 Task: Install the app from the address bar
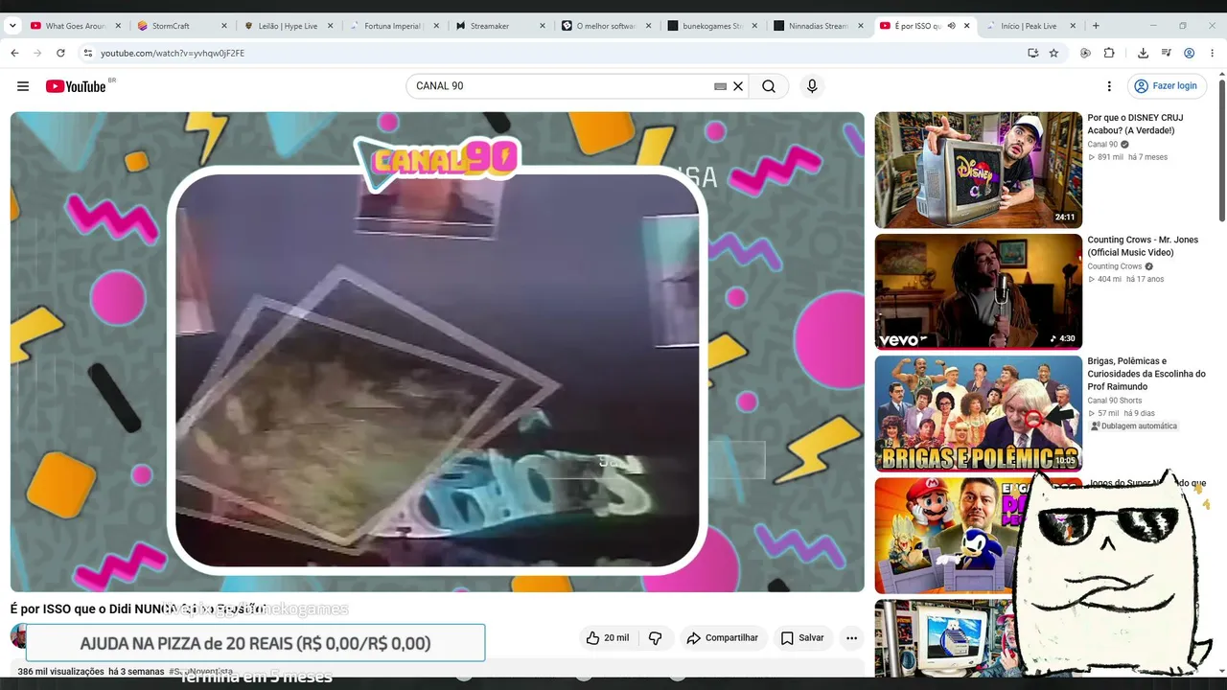click(1032, 53)
